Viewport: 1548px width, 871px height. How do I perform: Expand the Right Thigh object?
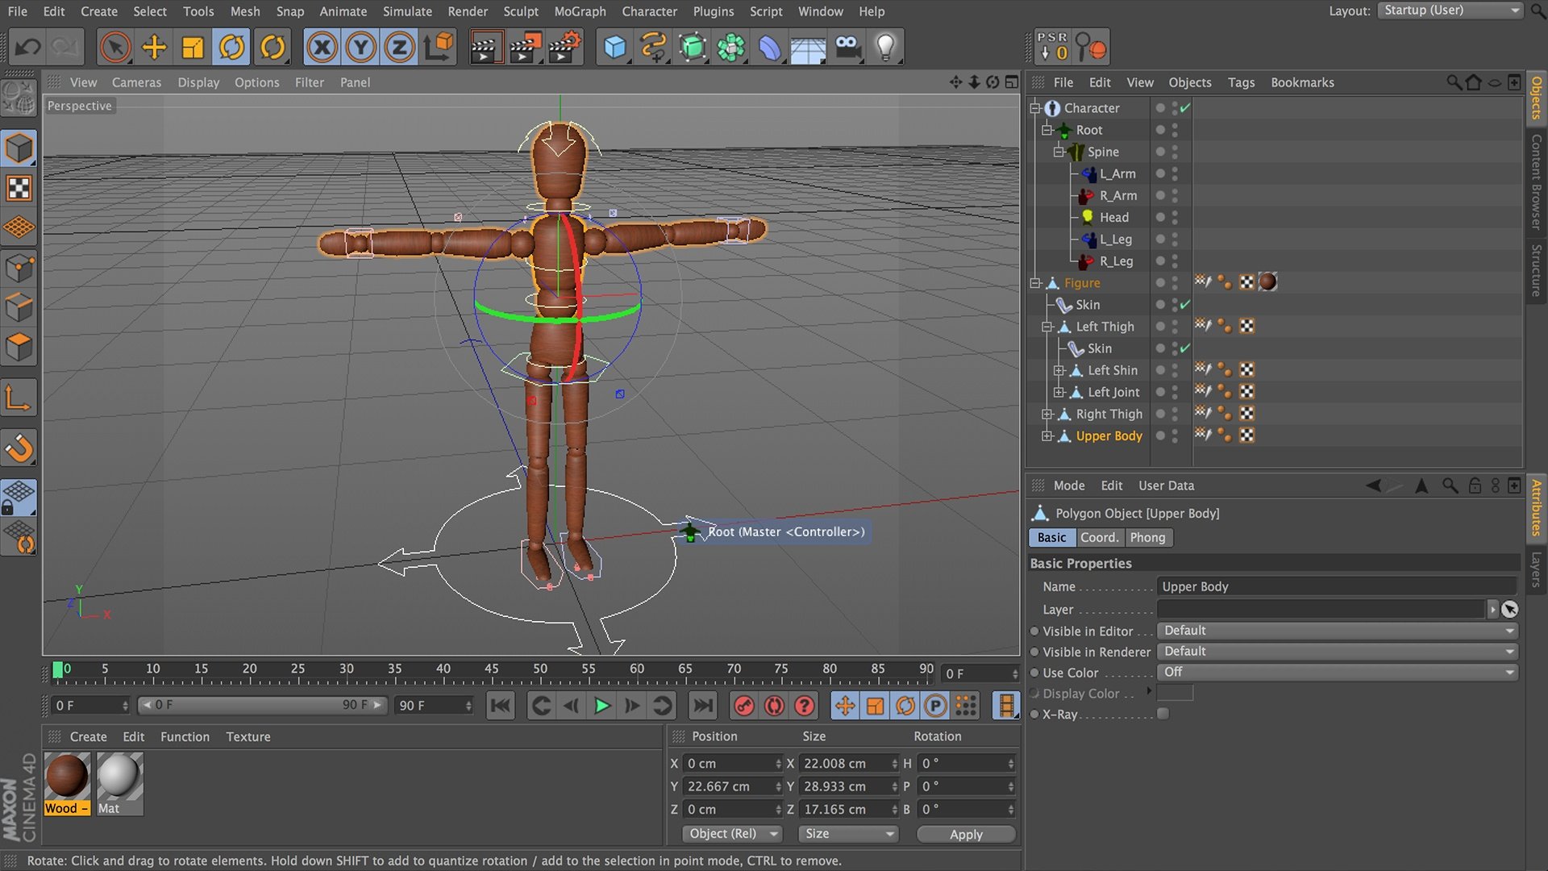click(x=1047, y=414)
